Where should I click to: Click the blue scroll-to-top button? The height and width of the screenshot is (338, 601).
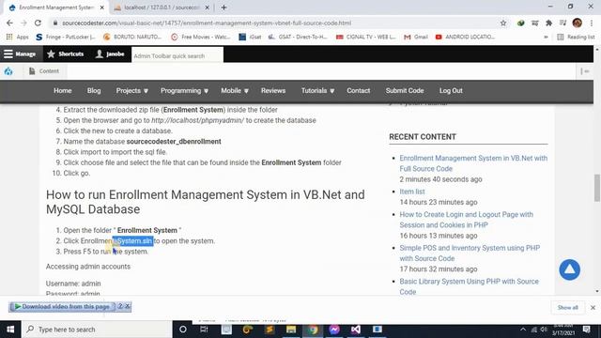570,269
